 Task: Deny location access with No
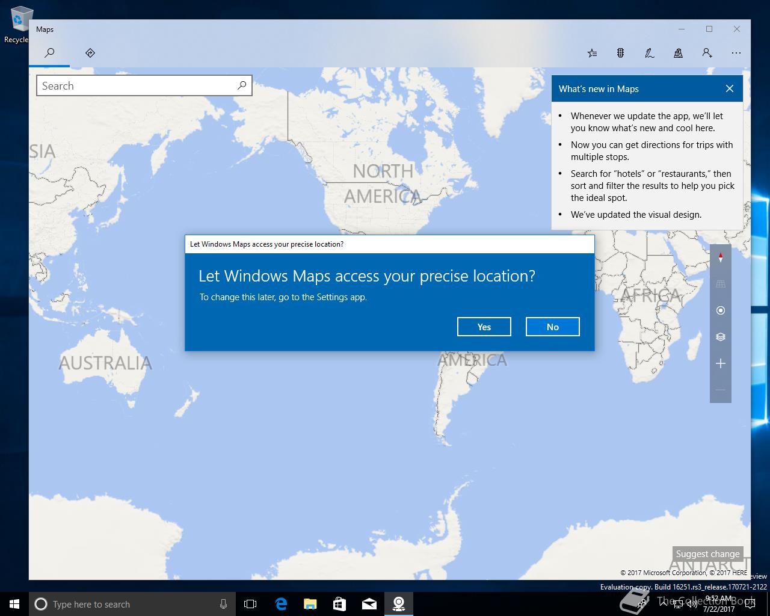553,327
